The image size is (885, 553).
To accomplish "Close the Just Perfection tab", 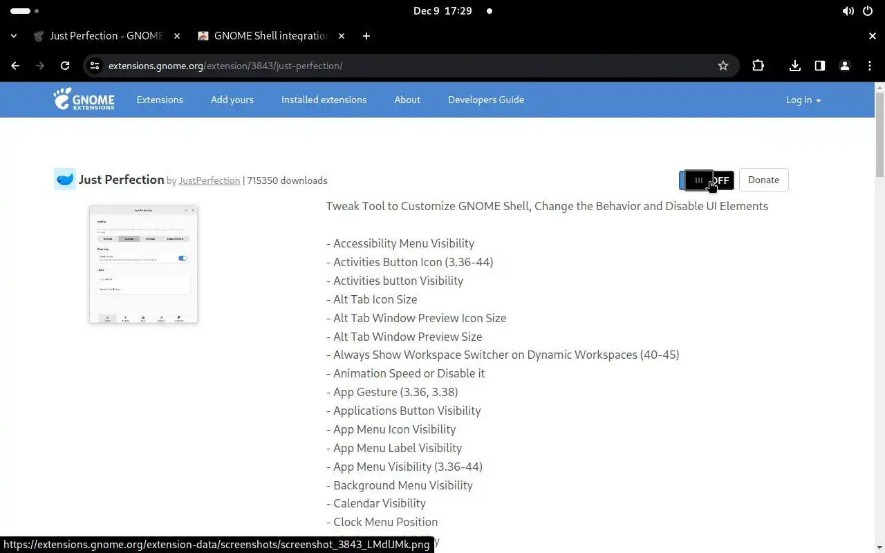I will coord(177,36).
